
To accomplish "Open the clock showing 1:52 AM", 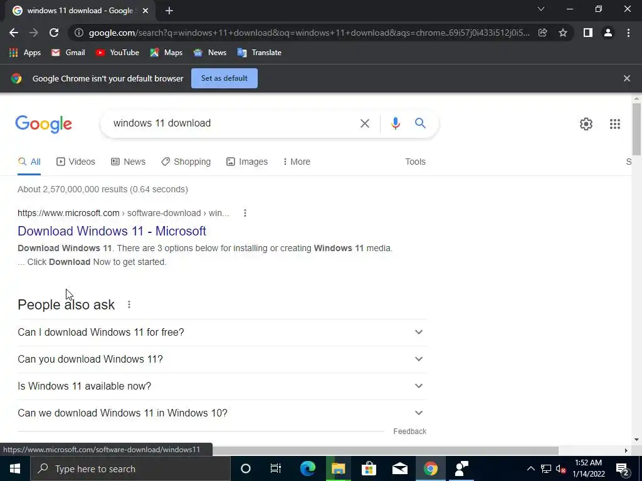I will point(588,468).
